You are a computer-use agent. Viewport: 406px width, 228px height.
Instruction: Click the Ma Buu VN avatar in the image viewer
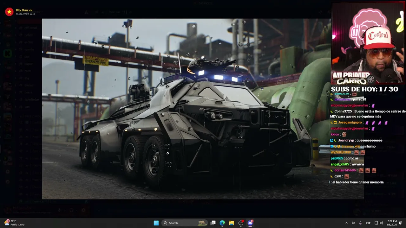(x=9, y=12)
